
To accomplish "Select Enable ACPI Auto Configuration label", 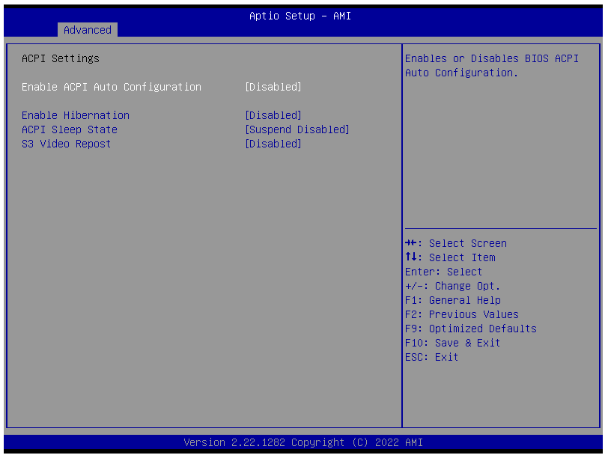I will click(x=111, y=87).
